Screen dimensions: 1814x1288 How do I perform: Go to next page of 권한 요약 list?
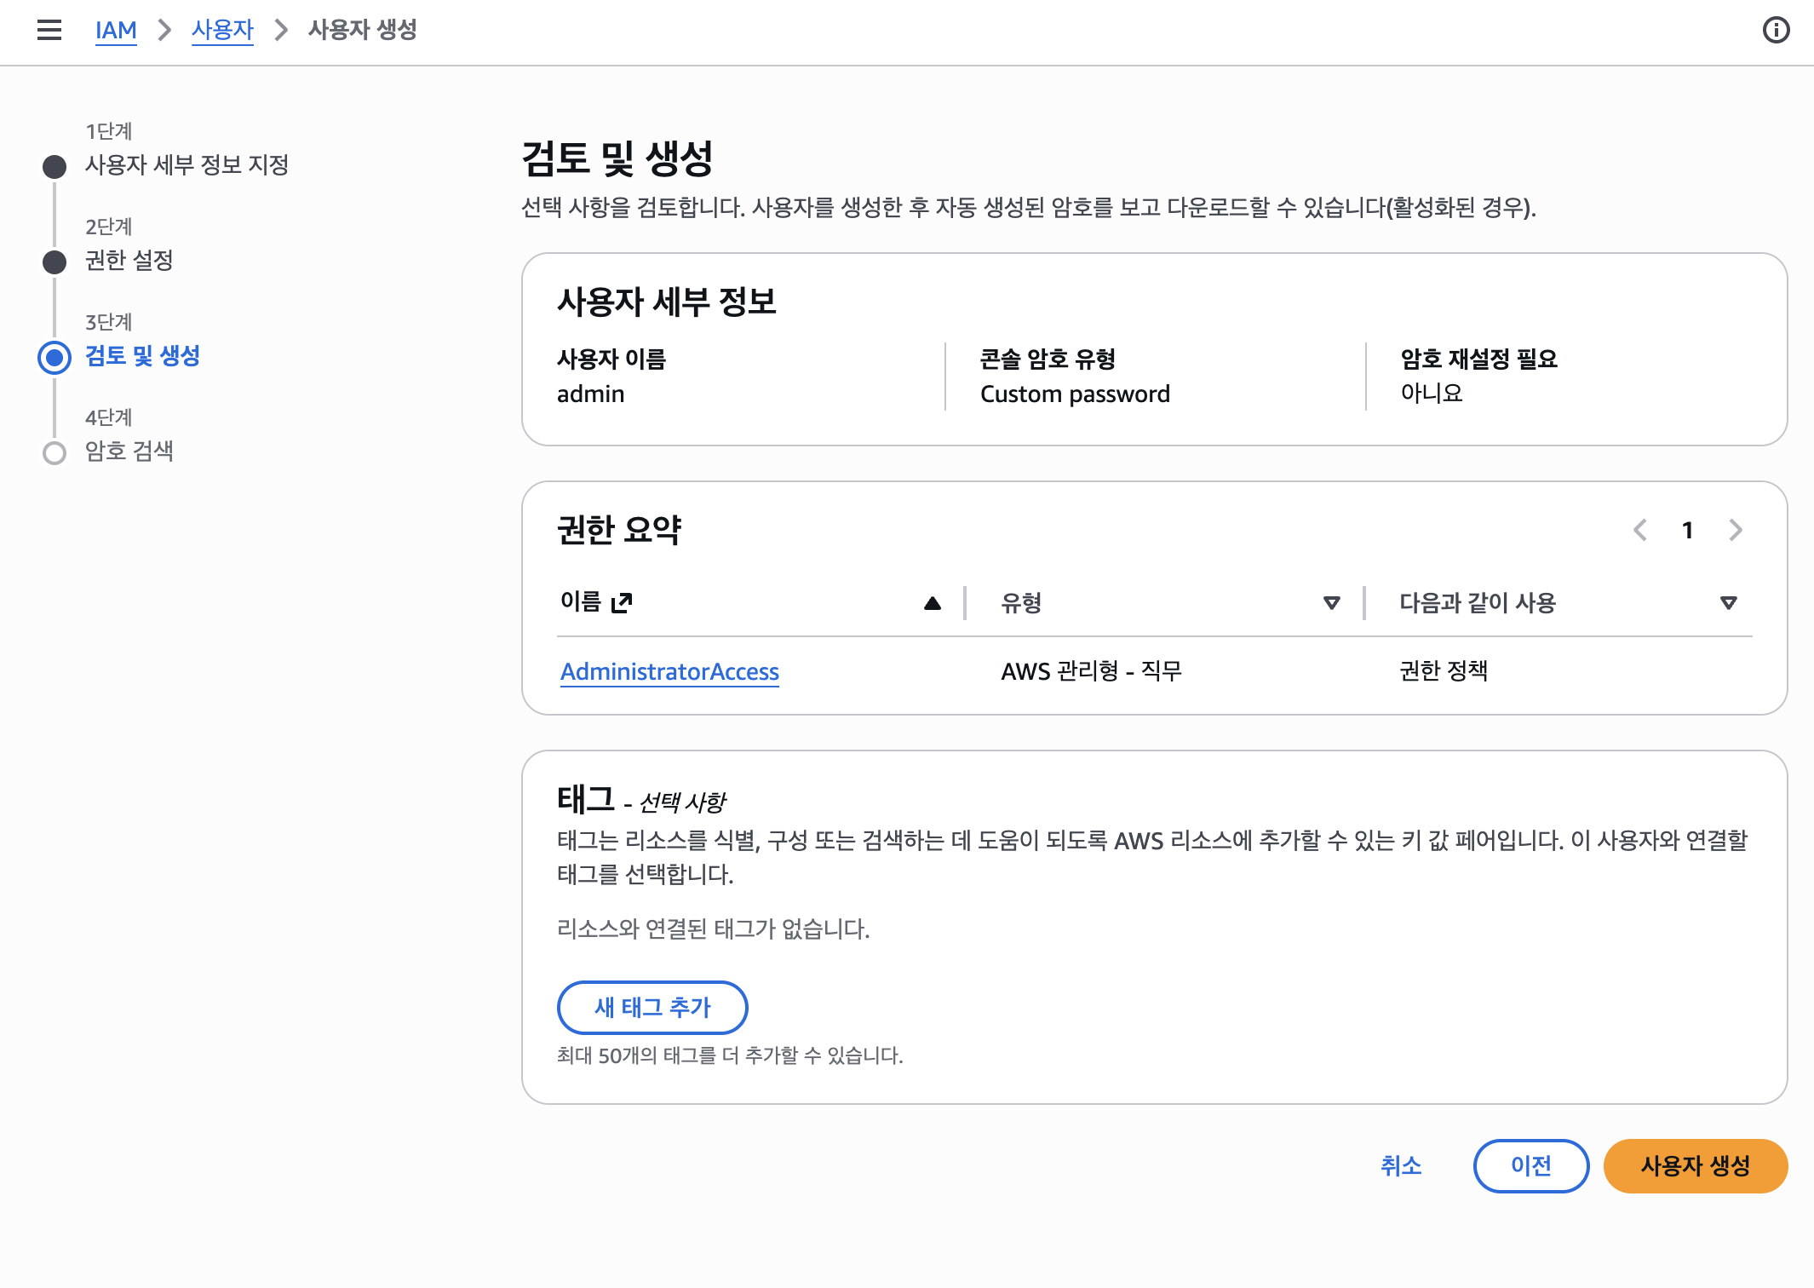[x=1736, y=530]
